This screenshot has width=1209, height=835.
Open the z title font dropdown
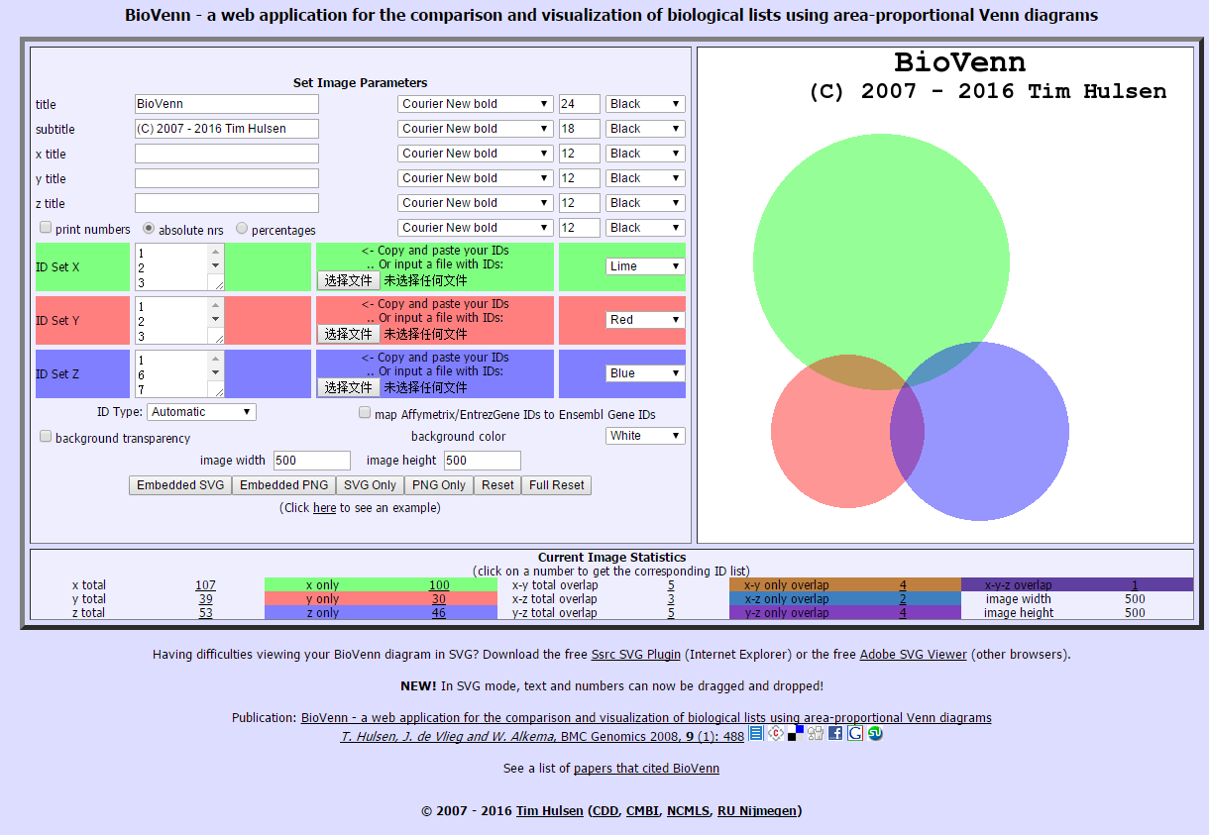pyautogui.click(x=476, y=203)
